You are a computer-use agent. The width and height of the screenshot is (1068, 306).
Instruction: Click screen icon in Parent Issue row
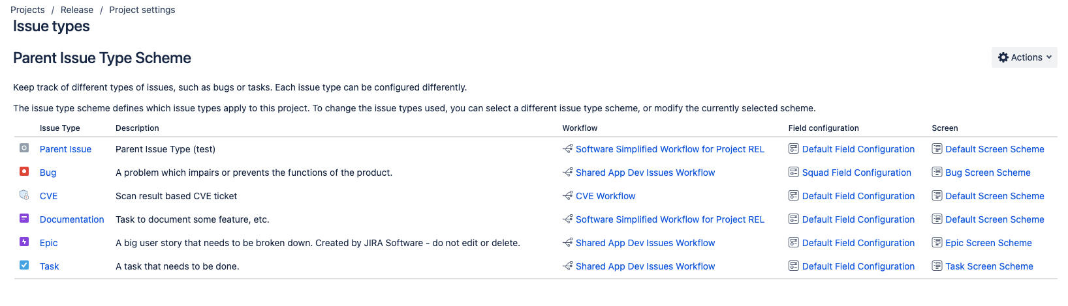[937, 148]
